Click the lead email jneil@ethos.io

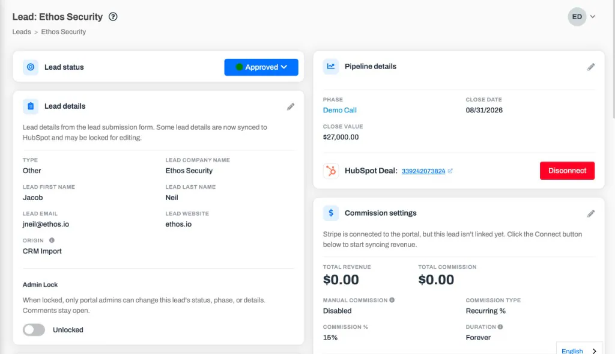point(46,225)
